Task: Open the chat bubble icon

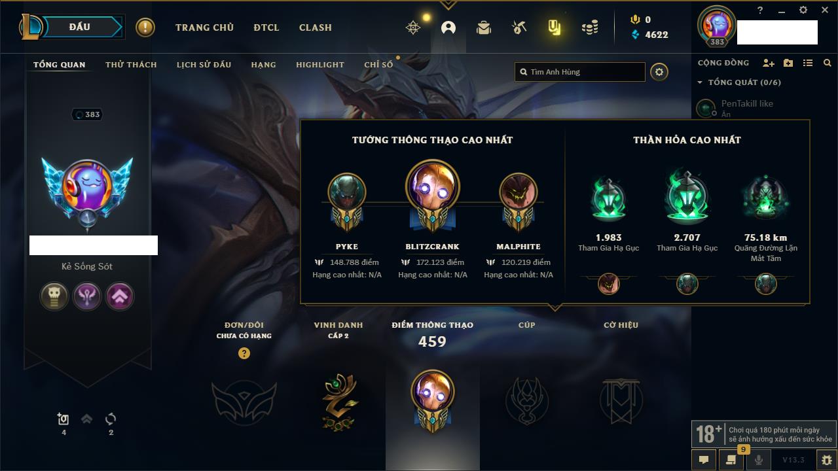Action: tap(704, 460)
